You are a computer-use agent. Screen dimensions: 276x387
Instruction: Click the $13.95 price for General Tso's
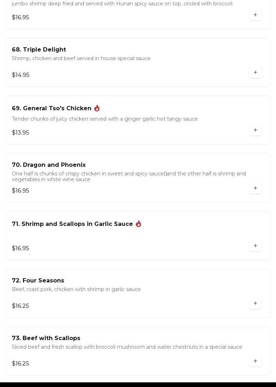(20, 132)
